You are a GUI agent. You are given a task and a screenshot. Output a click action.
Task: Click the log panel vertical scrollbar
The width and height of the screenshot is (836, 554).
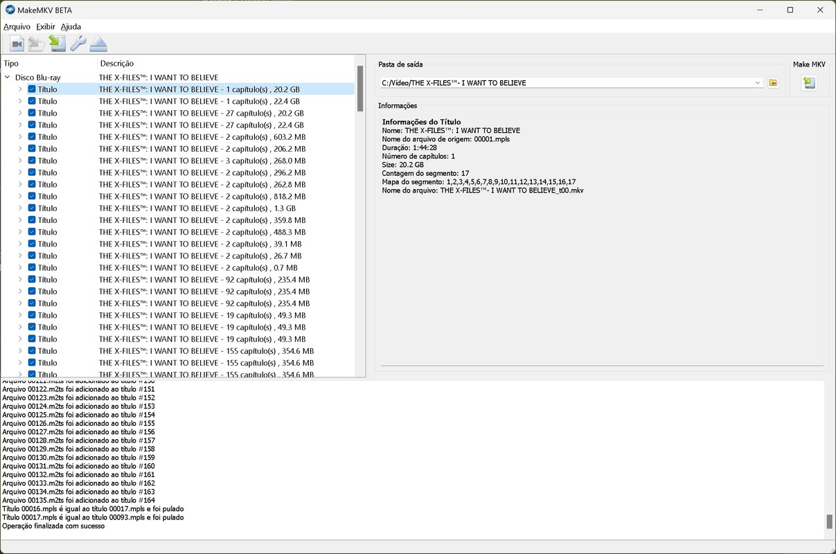[830, 521]
